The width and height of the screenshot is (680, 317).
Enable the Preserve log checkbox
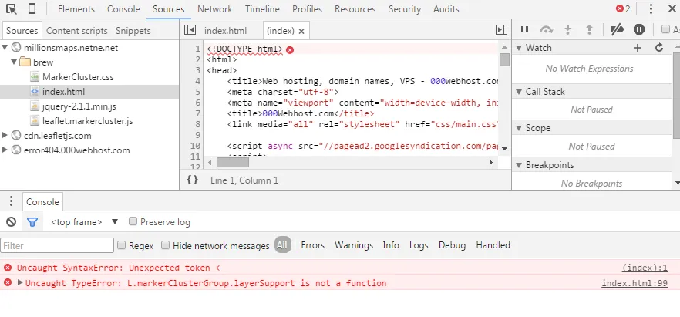(x=133, y=221)
